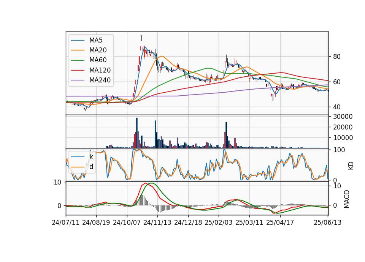
Task: Click the 60 price axis label
Action: pyautogui.click(x=337, y=82)
